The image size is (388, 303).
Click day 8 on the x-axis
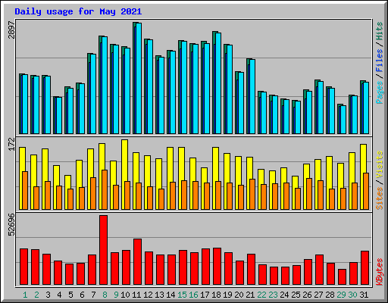pyautogui.click(x=105, y=295)
